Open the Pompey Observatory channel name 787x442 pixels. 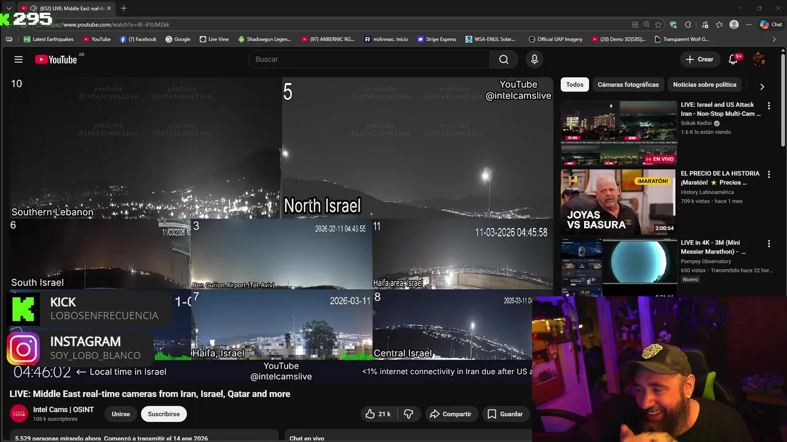[706, 261]
